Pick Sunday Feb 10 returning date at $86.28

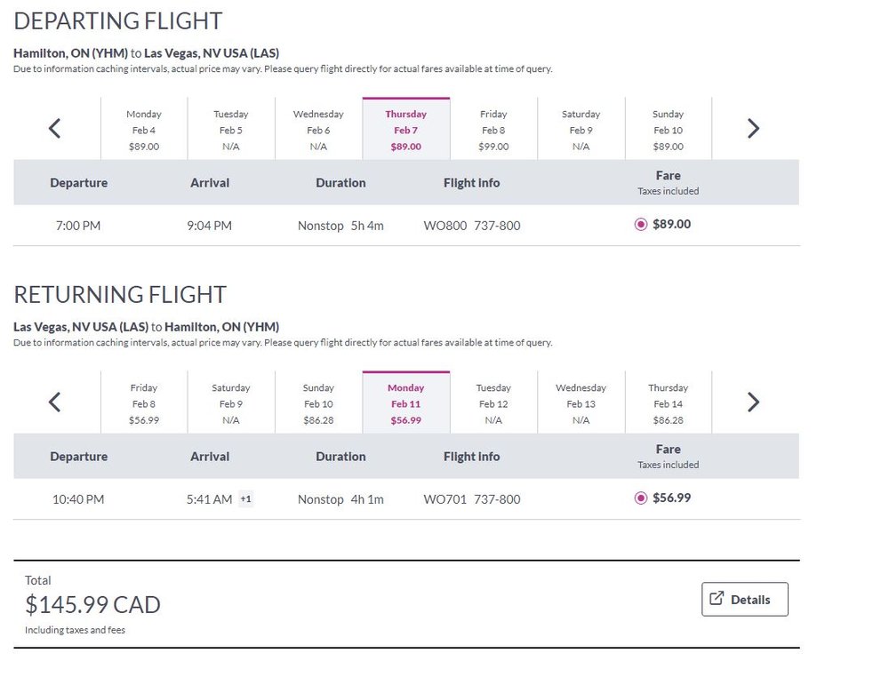point(318,402)
